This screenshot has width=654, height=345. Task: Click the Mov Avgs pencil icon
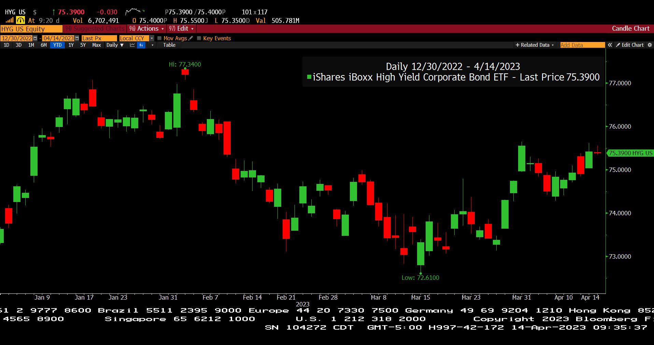191,38
